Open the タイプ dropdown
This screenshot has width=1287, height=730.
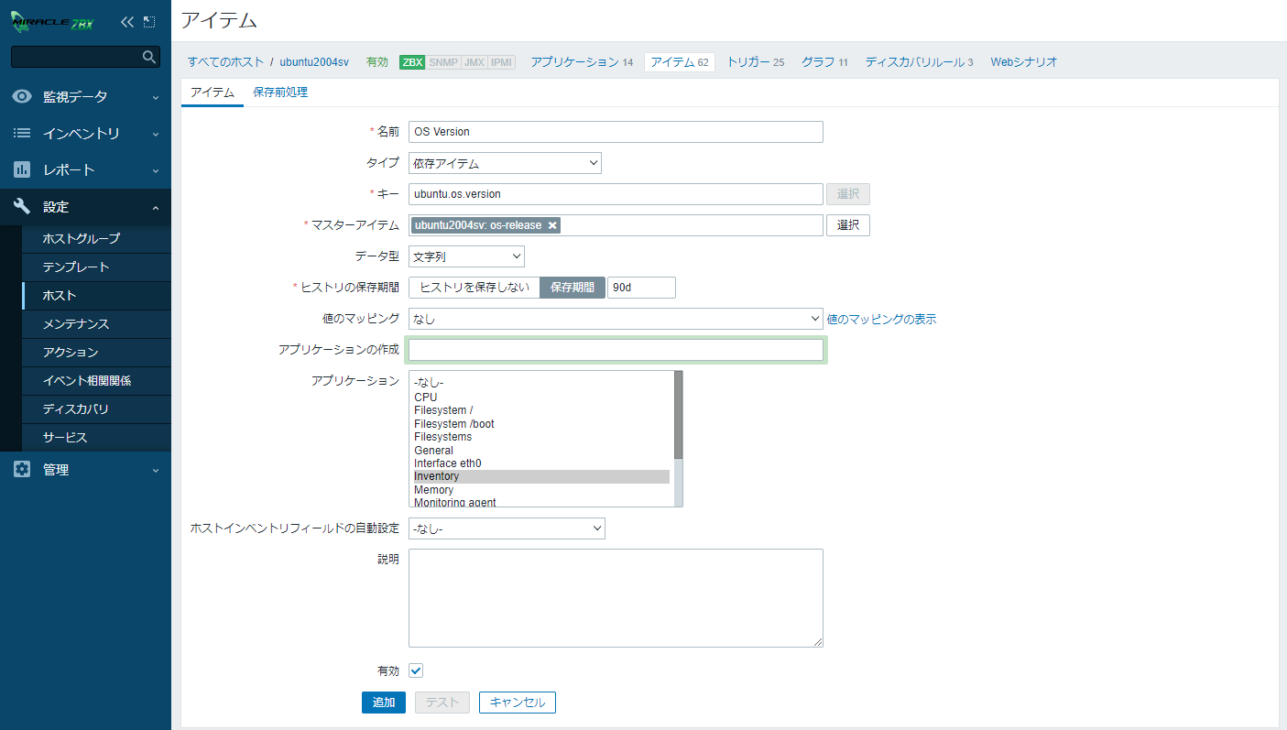tap(505, 164)
